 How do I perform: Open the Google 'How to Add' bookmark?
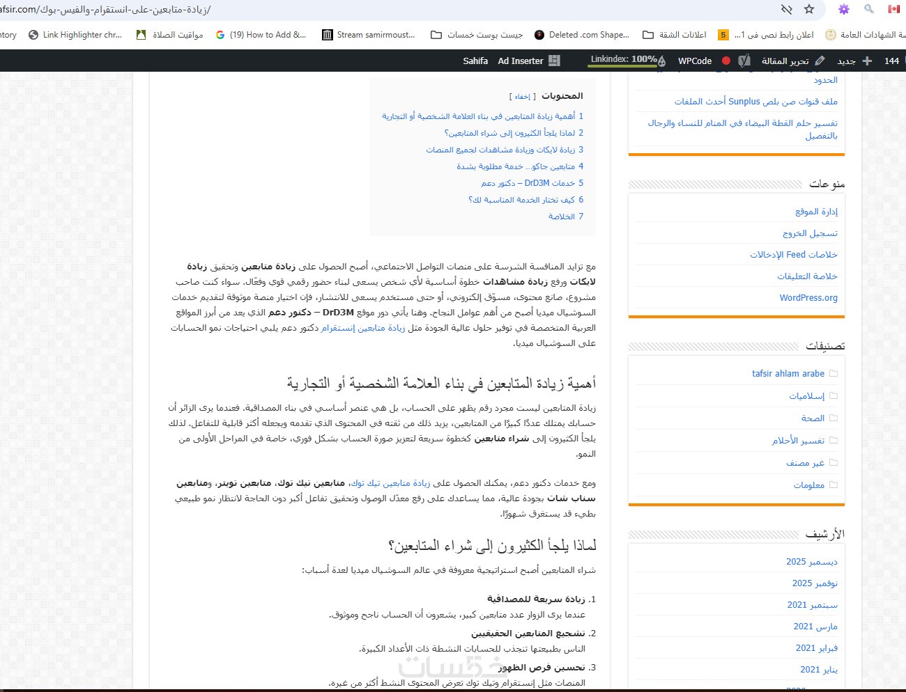point(261,34)
